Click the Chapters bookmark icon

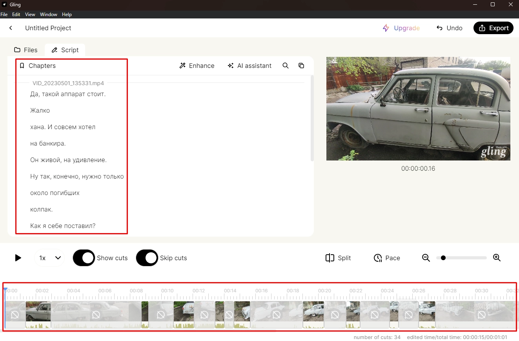coord(22,66)
